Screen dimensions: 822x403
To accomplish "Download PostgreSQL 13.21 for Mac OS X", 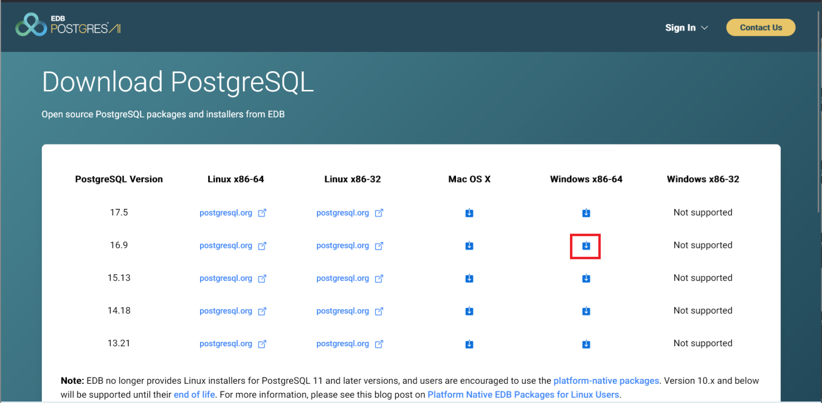I will (469, 344).
